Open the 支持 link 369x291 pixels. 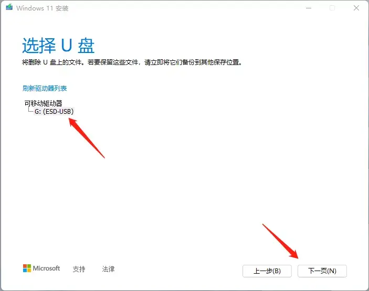pyautogui.click(x=79, y=269)
